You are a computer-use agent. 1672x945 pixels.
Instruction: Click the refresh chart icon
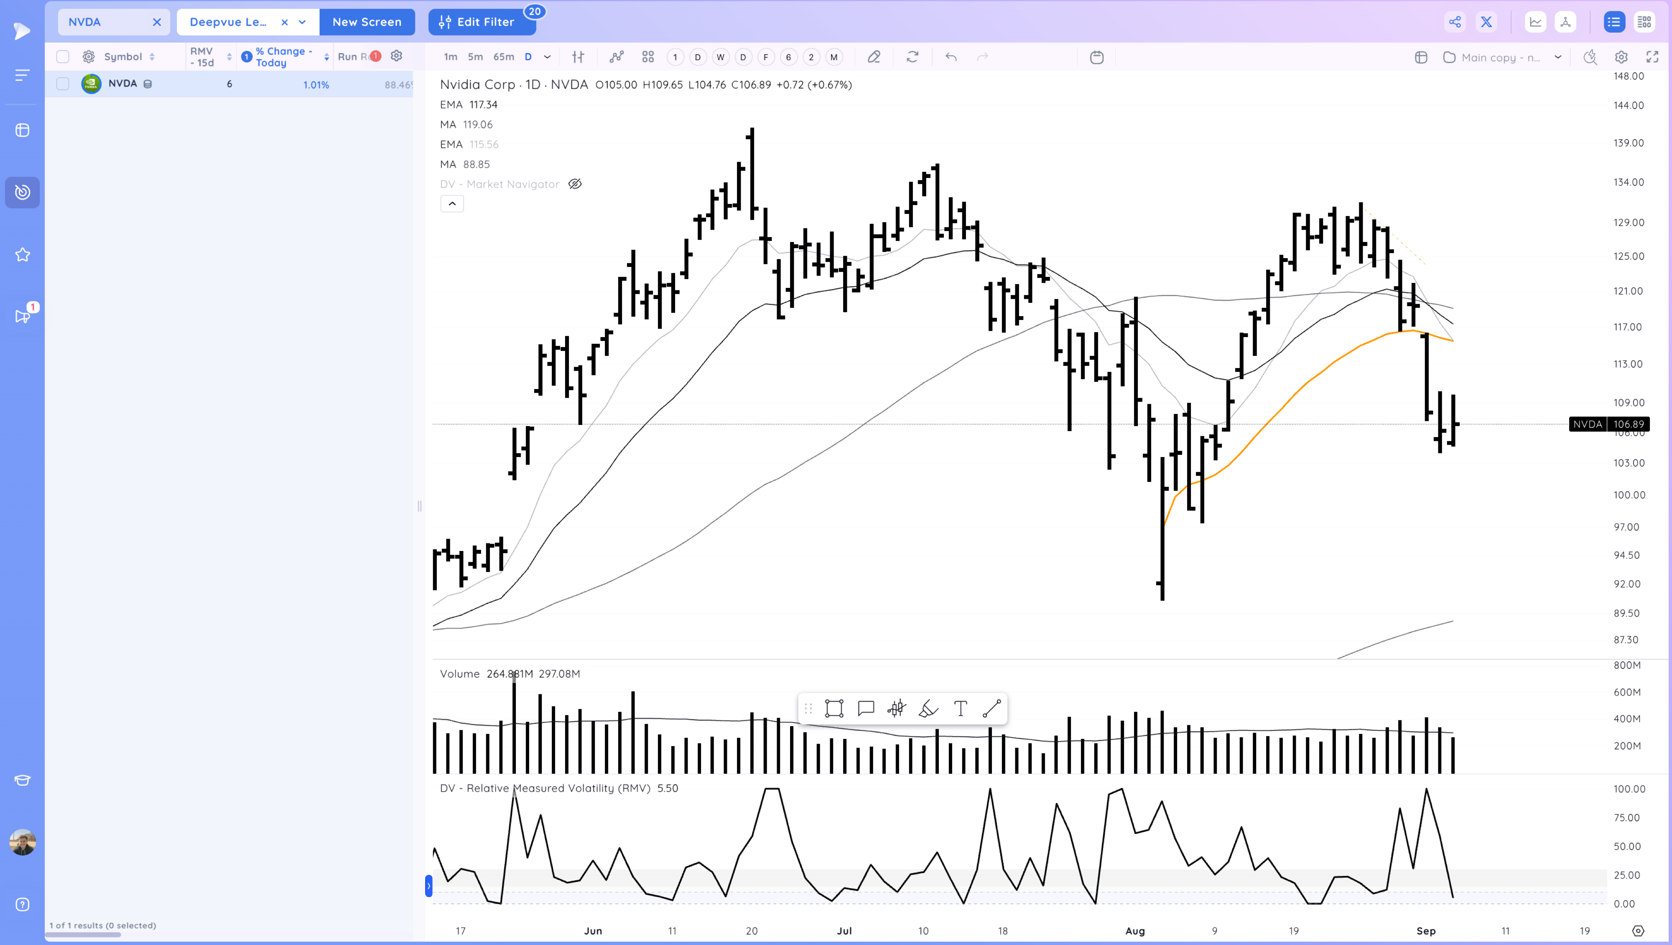[x=912, y=57]
